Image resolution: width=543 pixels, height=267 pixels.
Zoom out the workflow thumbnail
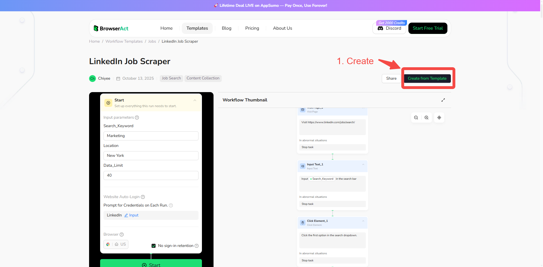click(416, 118)
